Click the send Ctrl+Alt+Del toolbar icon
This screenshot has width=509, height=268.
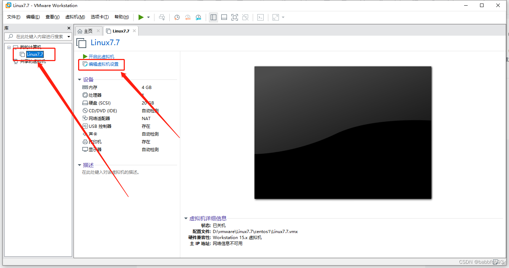click(x=162, y=17)
